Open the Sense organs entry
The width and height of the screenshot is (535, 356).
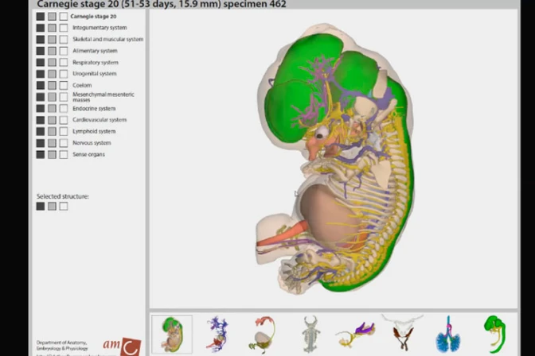[x=88, y=154]
